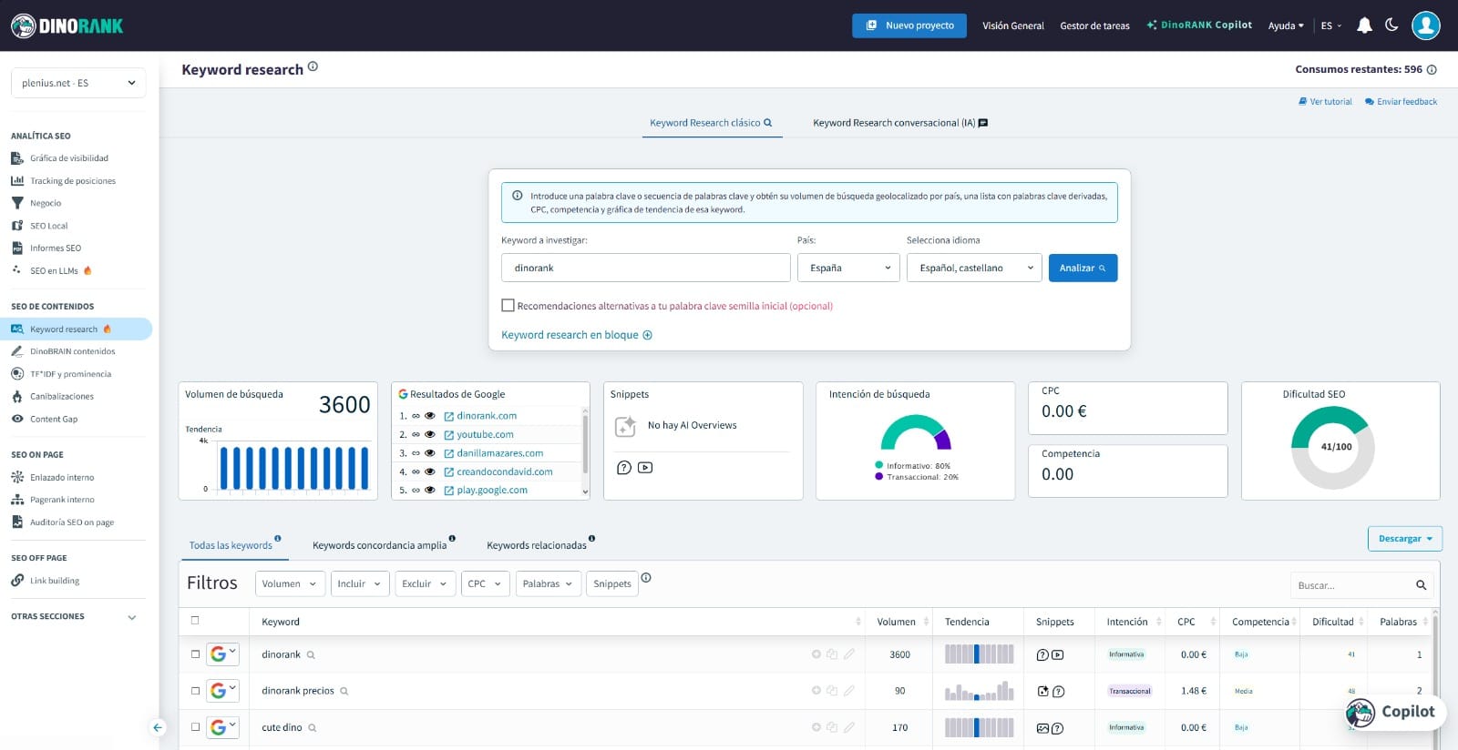Open the Palabras filter dropdown
Viewport: 1458px width, 750px height.
549,583
